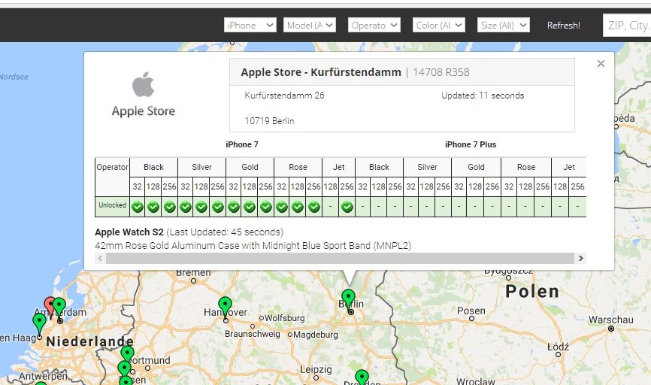The width and height of the screenshot is (651, 385).
Task: Click the Magdeburg city label on map
Action: pos(316,335)
